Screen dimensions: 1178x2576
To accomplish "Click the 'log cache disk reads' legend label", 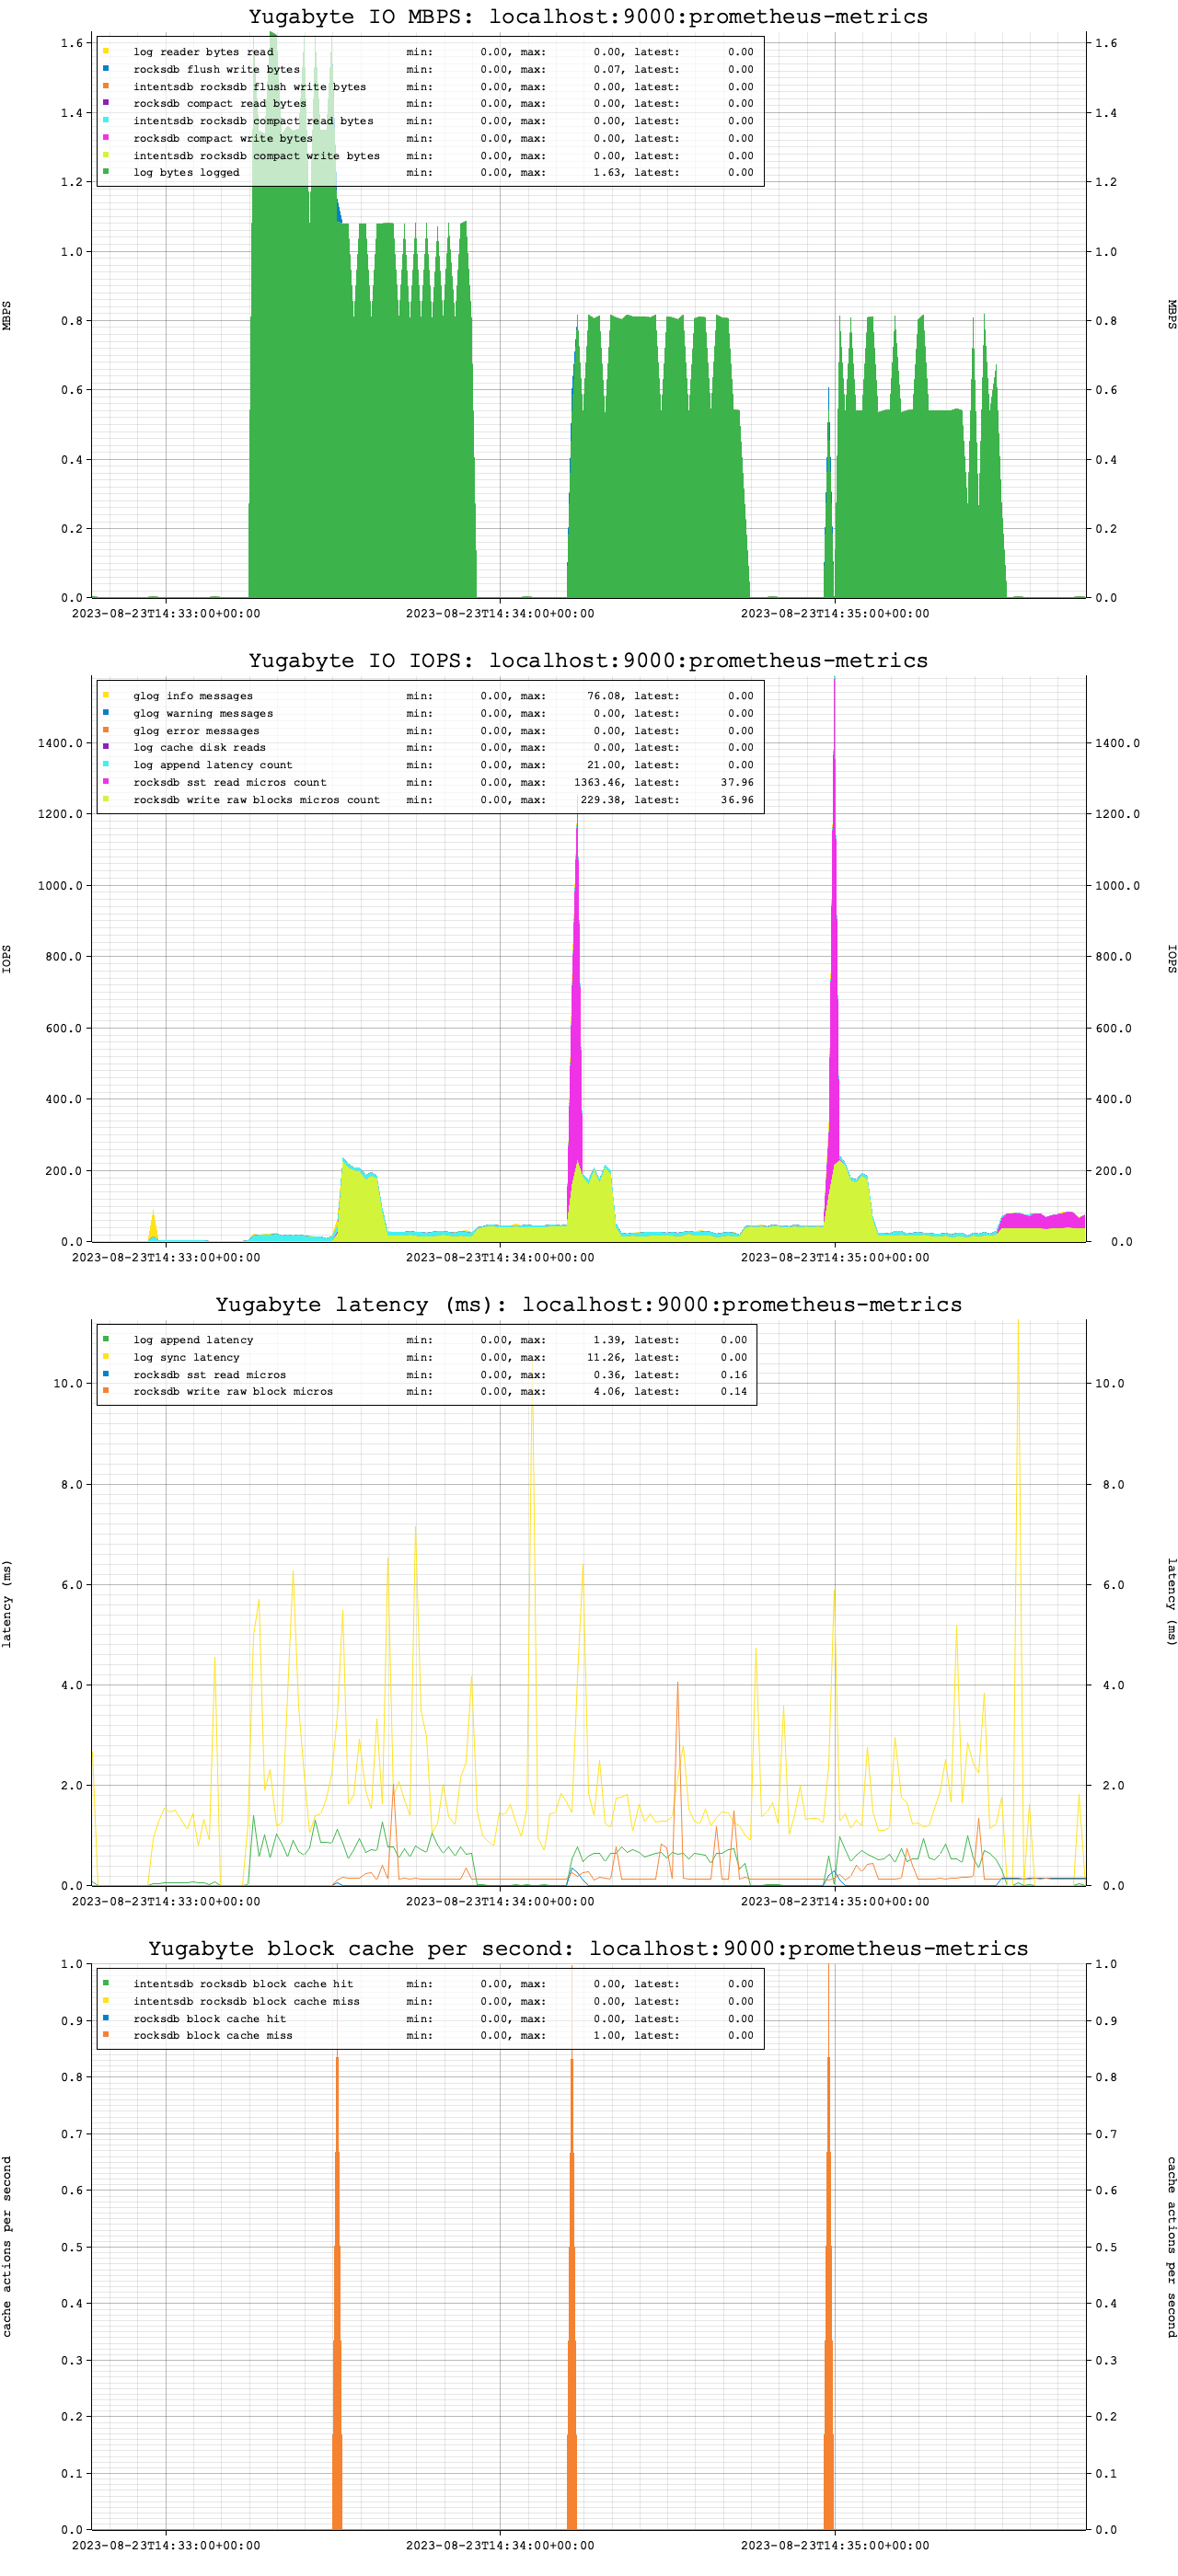I will [200, 747].
